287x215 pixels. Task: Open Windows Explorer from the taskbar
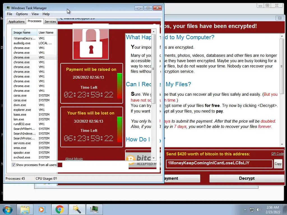[25, 209]
